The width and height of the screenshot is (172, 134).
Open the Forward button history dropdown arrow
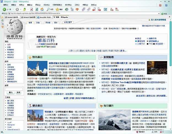point(21,10)
